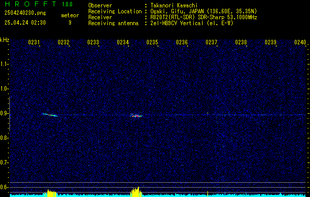The width and height of the screenshot is (310, 197).
Task: Click the 0232 time marker
Action: click(x=64, y=42)
